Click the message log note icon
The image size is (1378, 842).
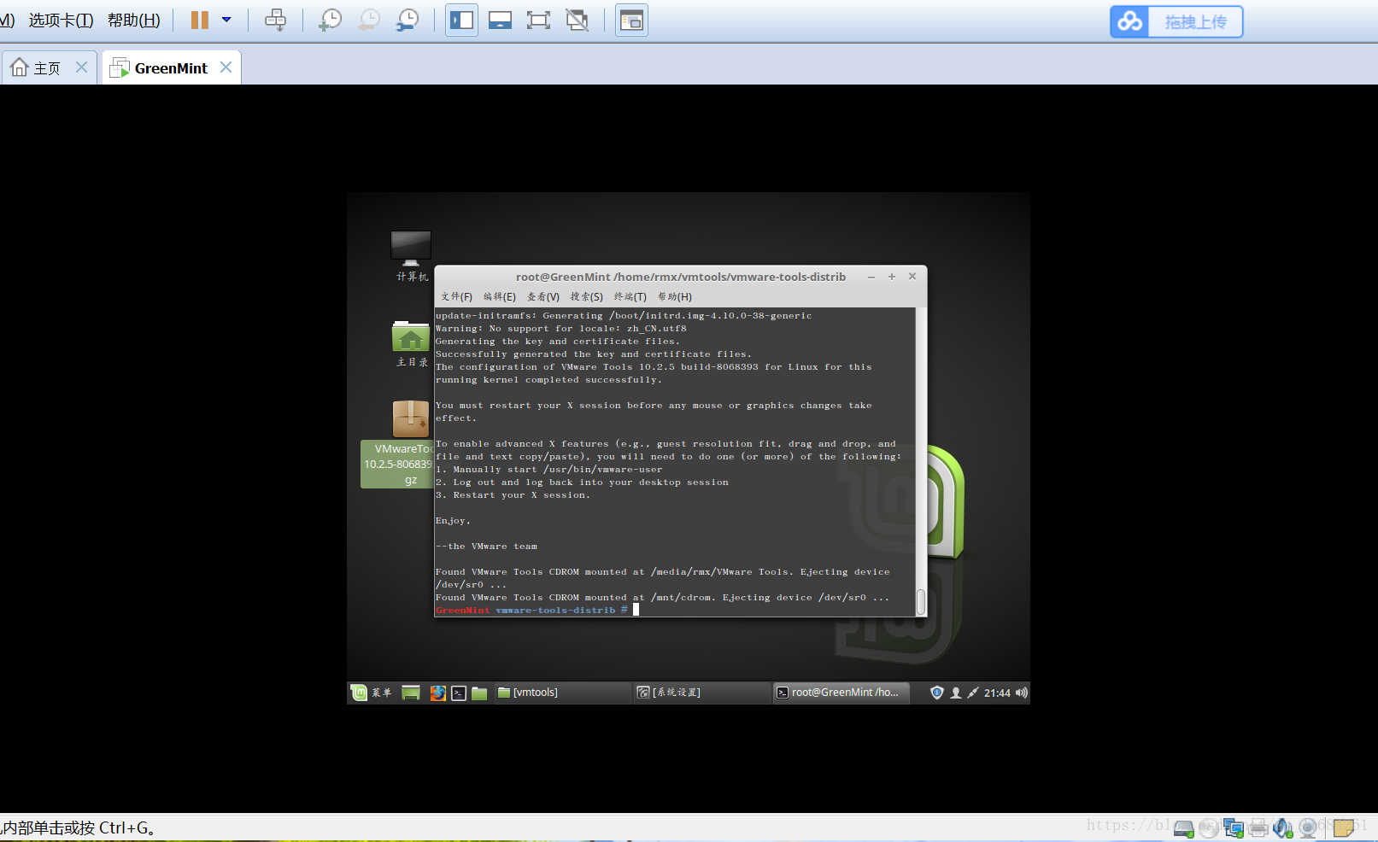tap(1344, 827)
